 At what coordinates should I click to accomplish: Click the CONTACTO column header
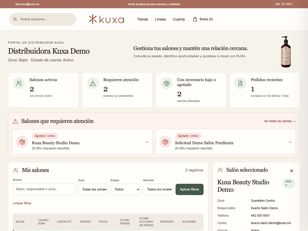coord(64,222)
